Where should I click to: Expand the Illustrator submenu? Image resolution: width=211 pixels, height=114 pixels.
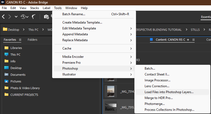point(94,74)
